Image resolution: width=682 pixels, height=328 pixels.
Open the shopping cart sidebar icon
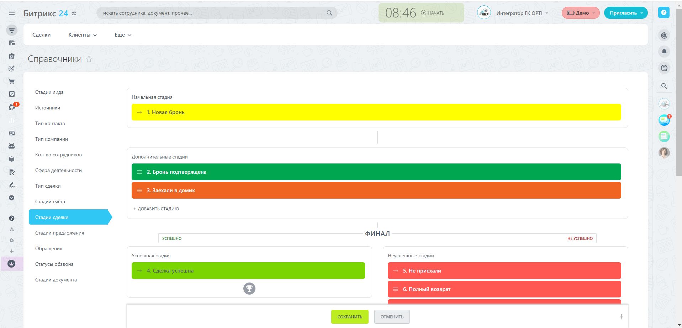pyautogui.click(x=12, y=81)
